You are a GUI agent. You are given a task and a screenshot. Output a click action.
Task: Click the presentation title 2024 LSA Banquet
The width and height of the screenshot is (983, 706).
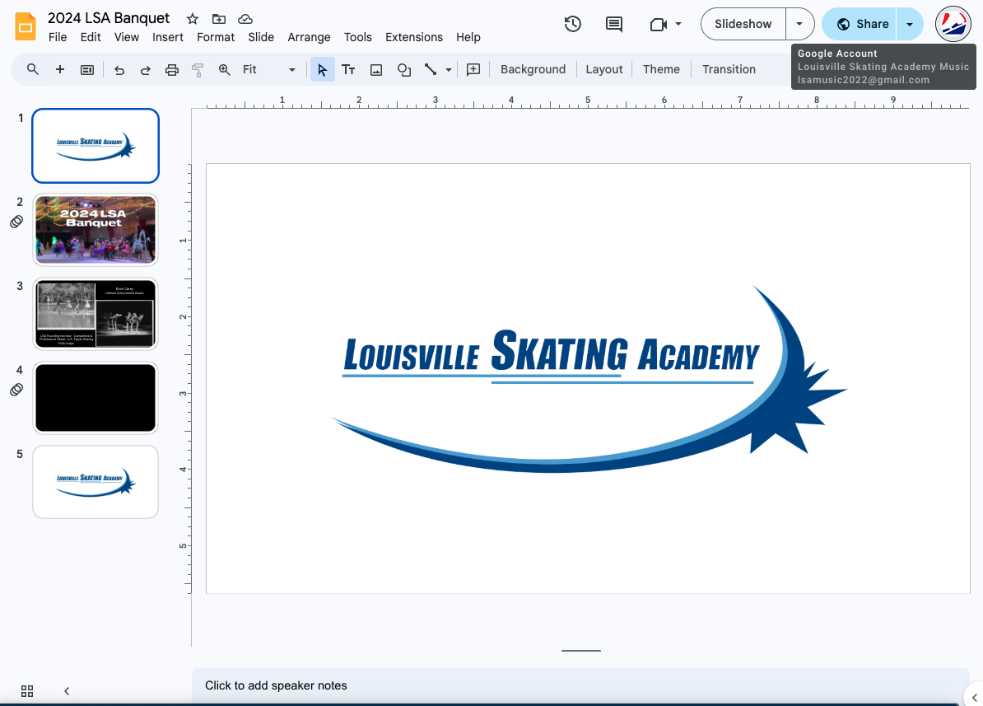pyautogui.click(x=109, y=18)
